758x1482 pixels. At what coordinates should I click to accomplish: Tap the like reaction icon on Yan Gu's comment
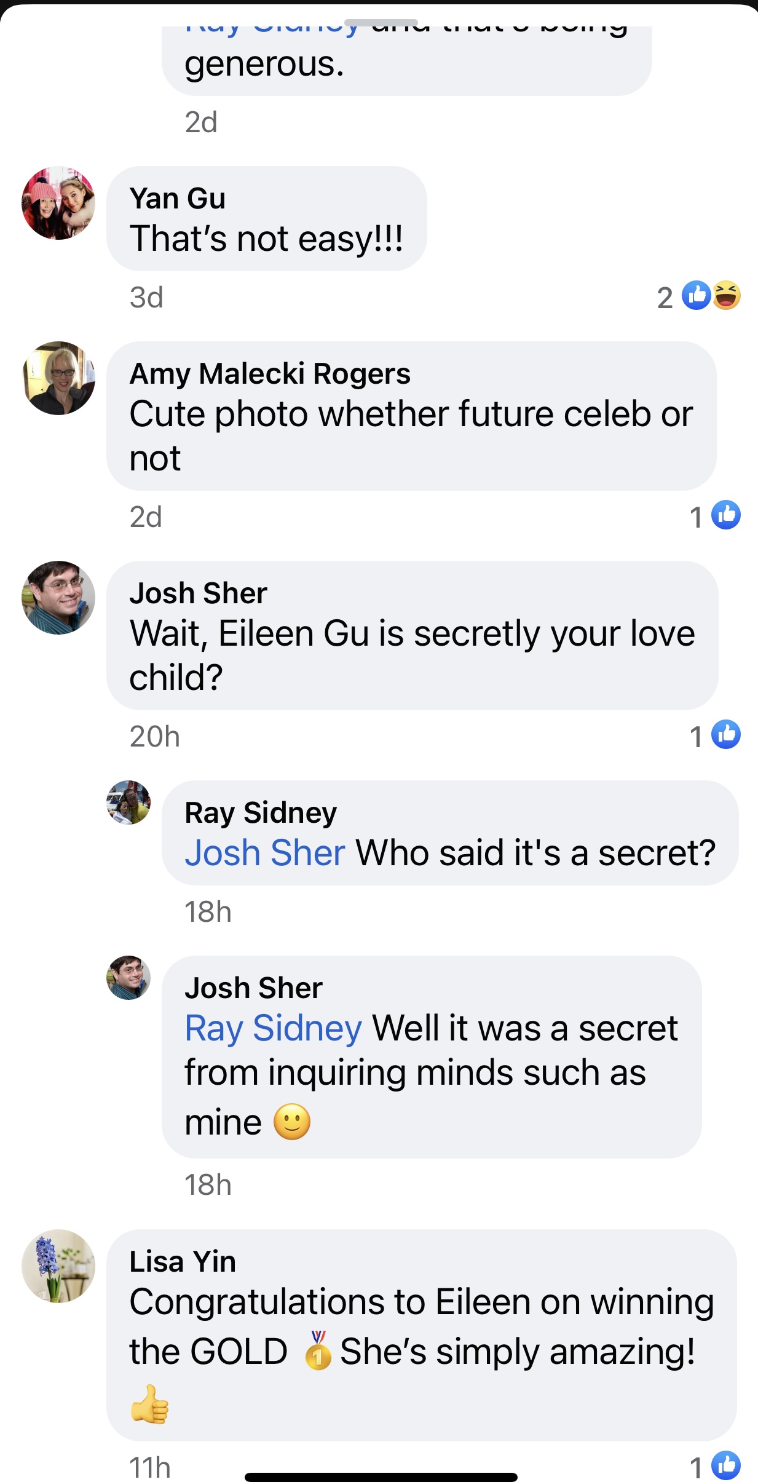pos(696,295)
